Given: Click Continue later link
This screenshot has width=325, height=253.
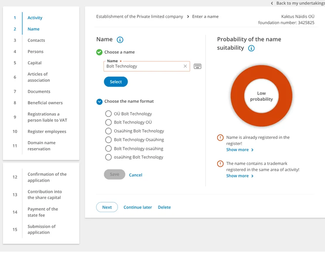Looking at the screenshot, I should 137,207.
